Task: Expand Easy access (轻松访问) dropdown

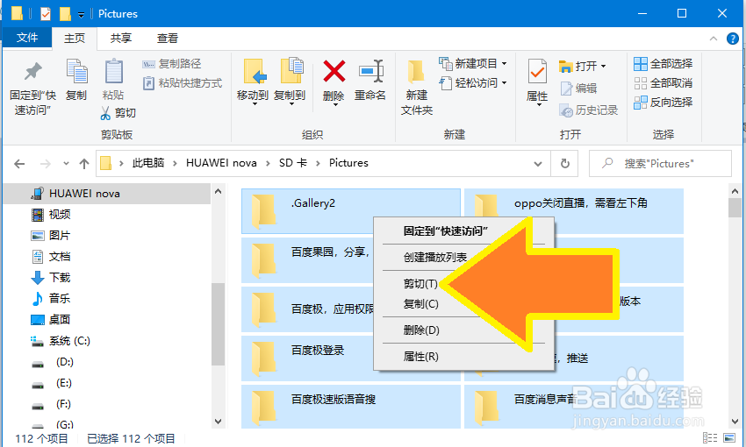Action: [473, 82]
